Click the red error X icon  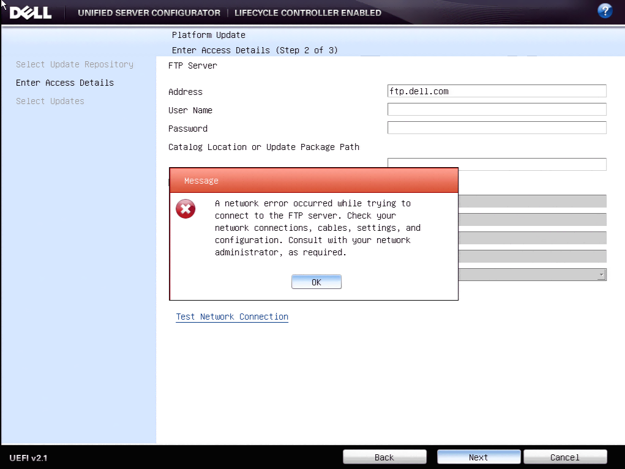(185, 208)
